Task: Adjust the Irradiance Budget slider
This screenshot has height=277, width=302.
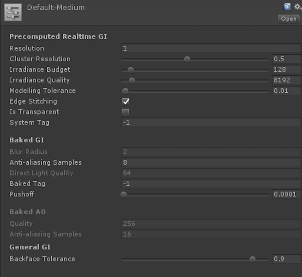Action: point(130,70)
